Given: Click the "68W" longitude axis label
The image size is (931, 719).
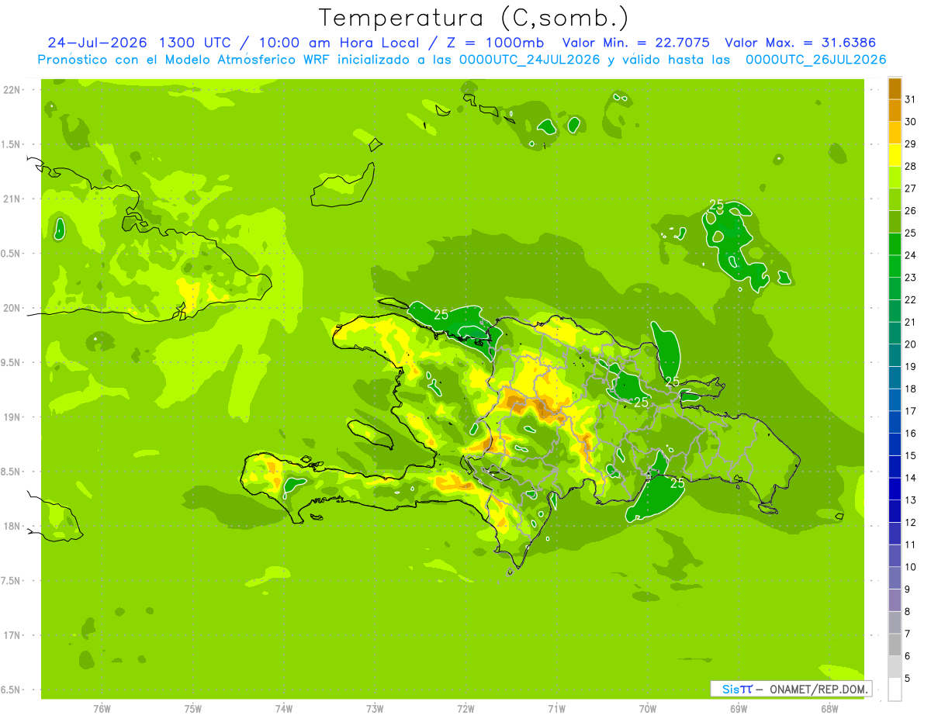Looking at the screenshot, I should pyautogui.click(x=829, y=710).
